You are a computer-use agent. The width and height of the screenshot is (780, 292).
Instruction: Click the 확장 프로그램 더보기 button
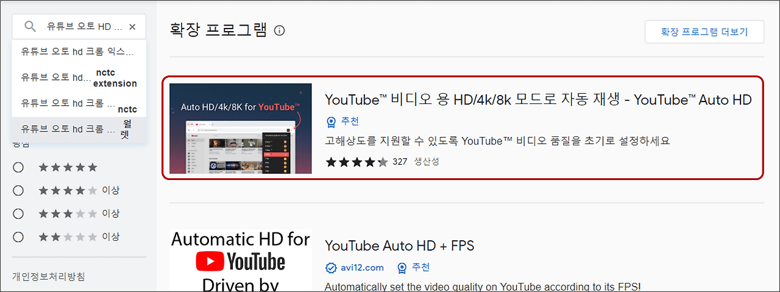coord(704,32)
